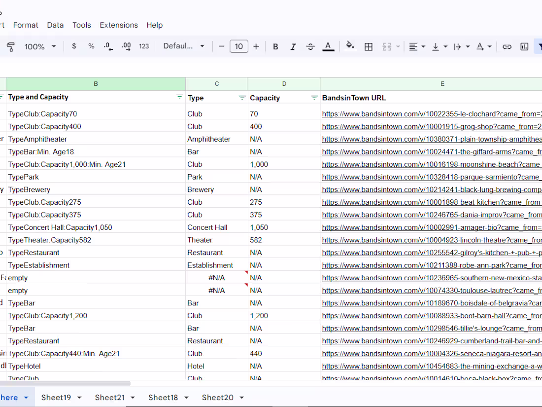This screenshot has width=542, height=407.
Task: Open the filter dropdown on Type column
Action: (241, 98)
